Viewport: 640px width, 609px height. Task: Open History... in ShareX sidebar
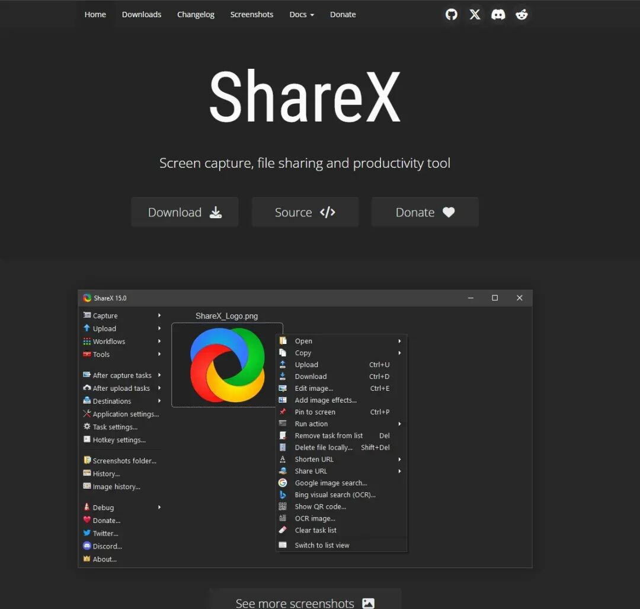coord(106,474)
